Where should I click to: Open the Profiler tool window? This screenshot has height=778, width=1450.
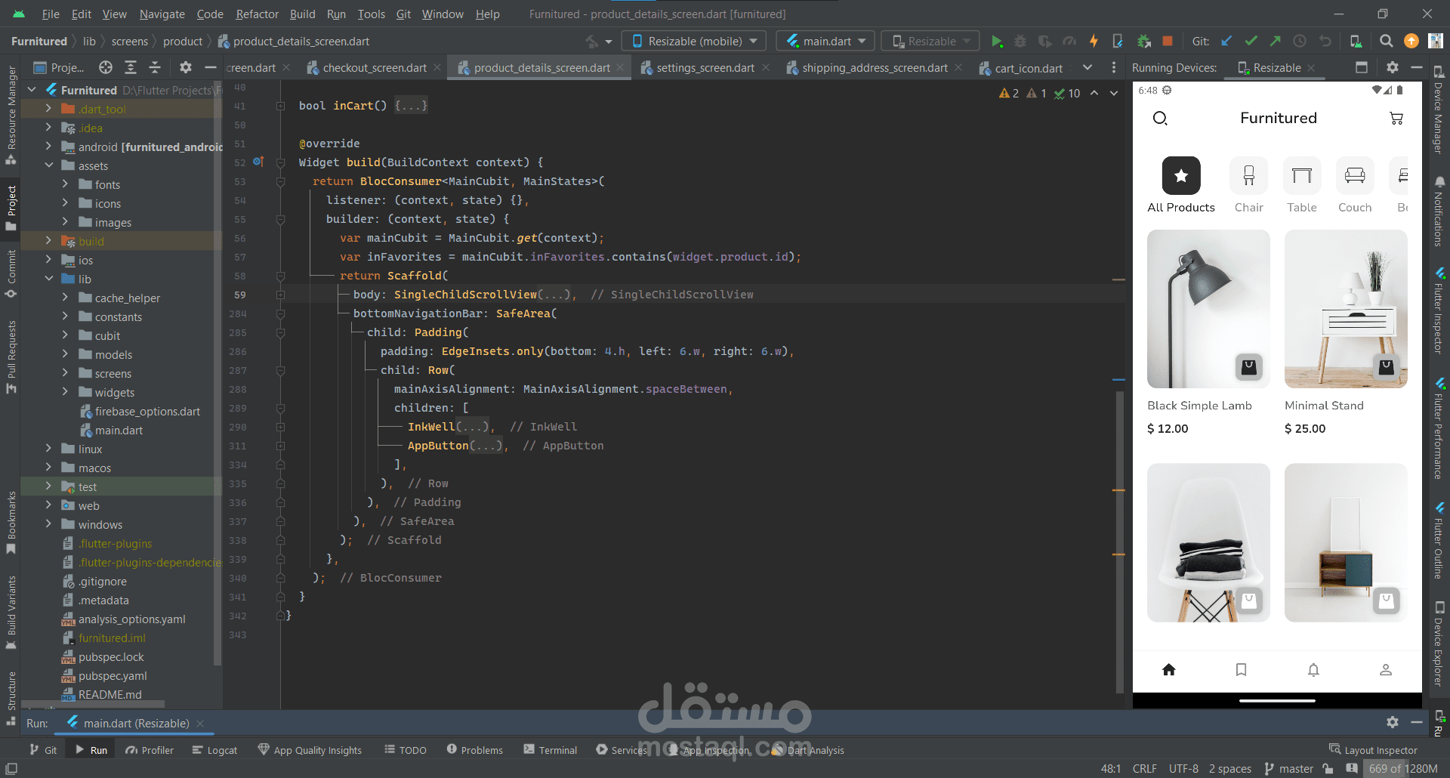pos(150,750)
